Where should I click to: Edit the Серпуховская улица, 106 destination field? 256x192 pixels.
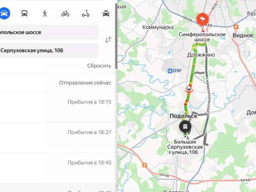point(49,50)
